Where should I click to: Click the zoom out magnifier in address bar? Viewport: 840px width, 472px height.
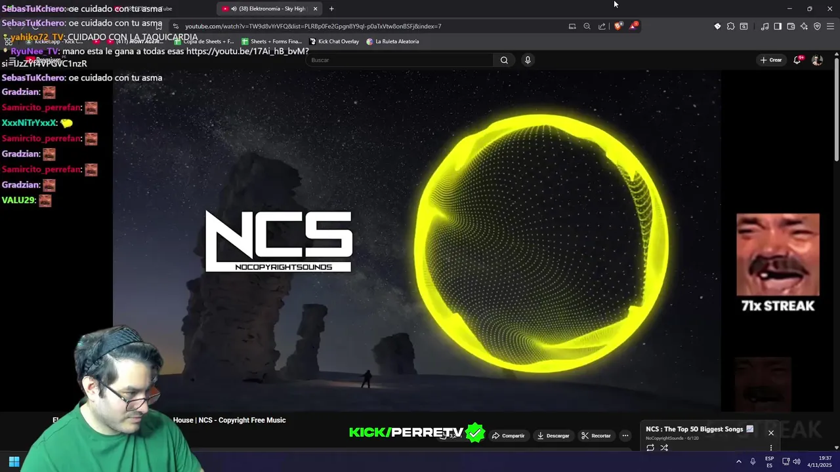(587, 26)
